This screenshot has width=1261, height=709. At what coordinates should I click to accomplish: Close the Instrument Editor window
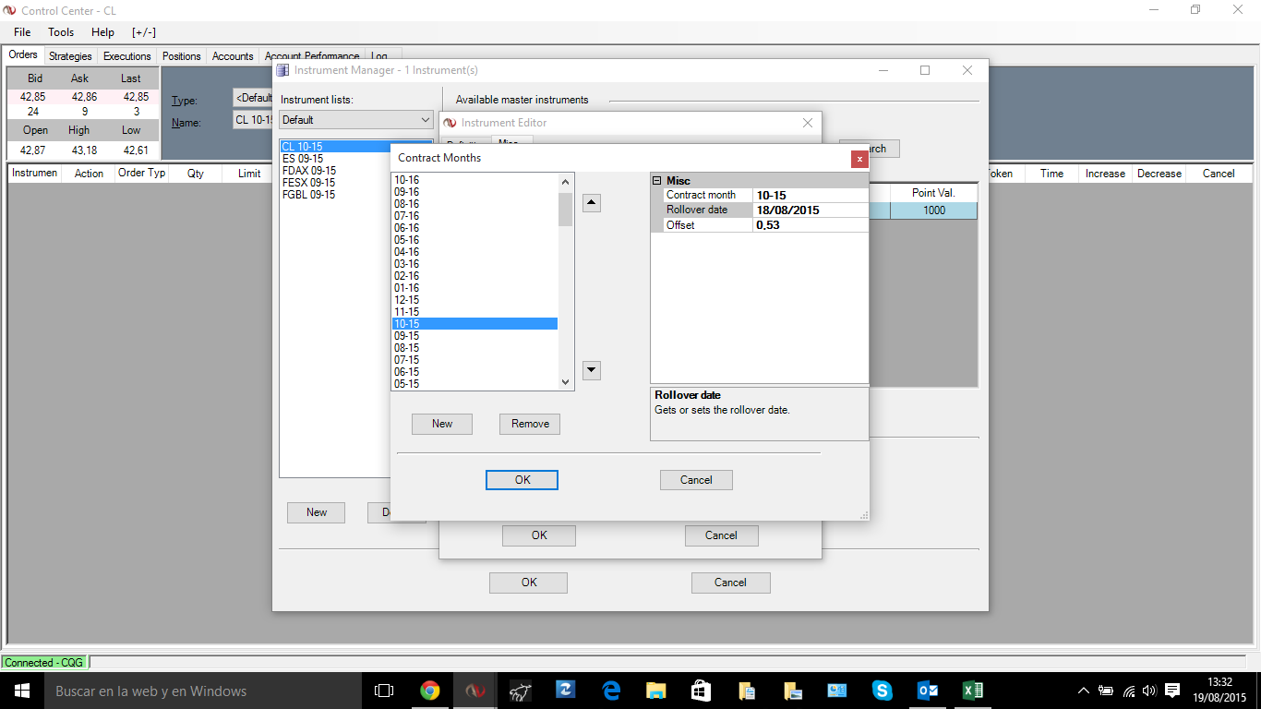pos(808,123)
